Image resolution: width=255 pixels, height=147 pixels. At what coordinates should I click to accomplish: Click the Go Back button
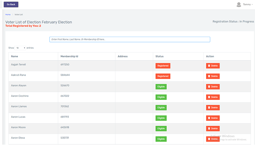[x=11, y=4]
